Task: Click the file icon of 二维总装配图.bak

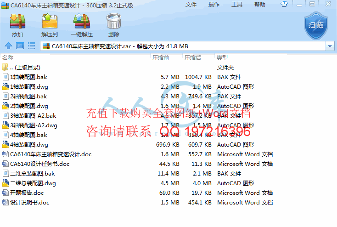Action: tap(6, 173)
